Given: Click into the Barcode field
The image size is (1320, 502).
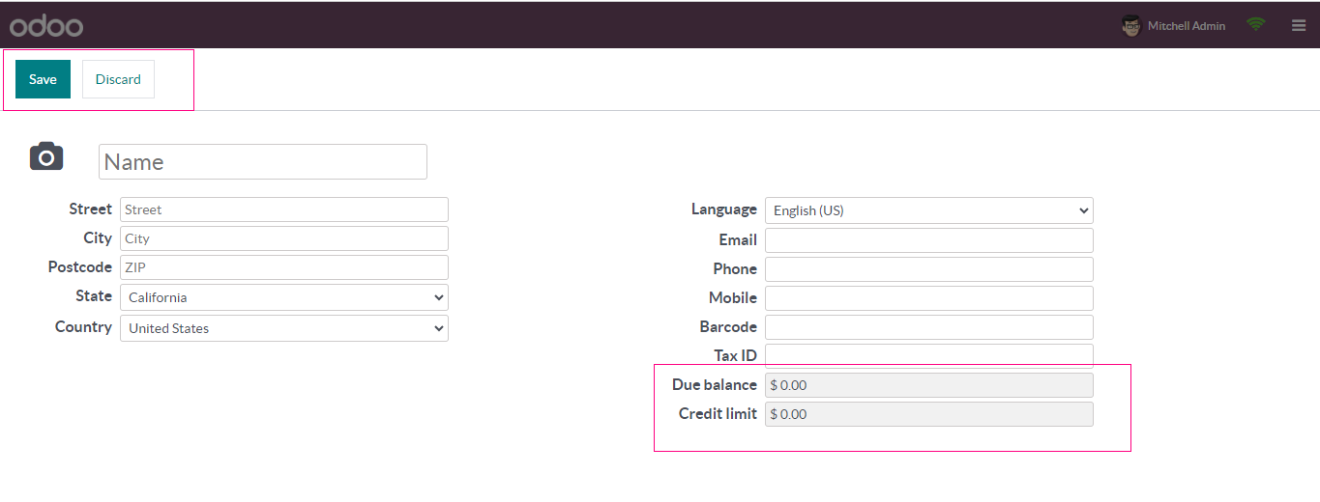Looking at the screenshot, I should 928,327.
